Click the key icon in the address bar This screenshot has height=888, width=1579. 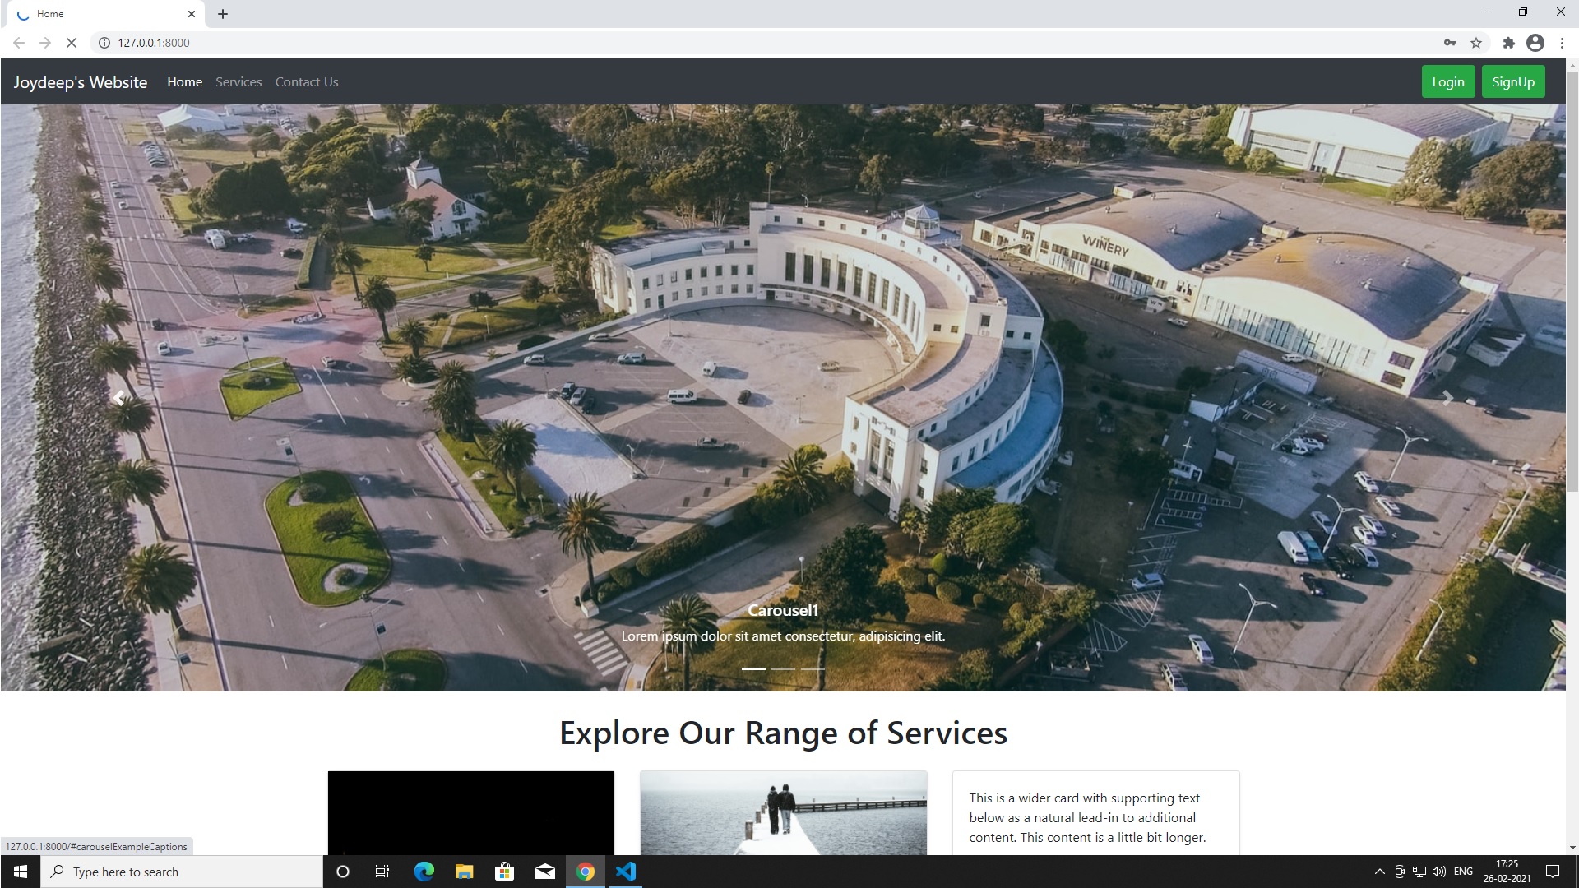(x=1450, y=43)
